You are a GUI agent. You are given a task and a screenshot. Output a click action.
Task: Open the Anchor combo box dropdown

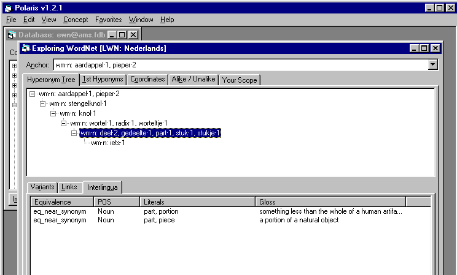click(x=432, y=64)
